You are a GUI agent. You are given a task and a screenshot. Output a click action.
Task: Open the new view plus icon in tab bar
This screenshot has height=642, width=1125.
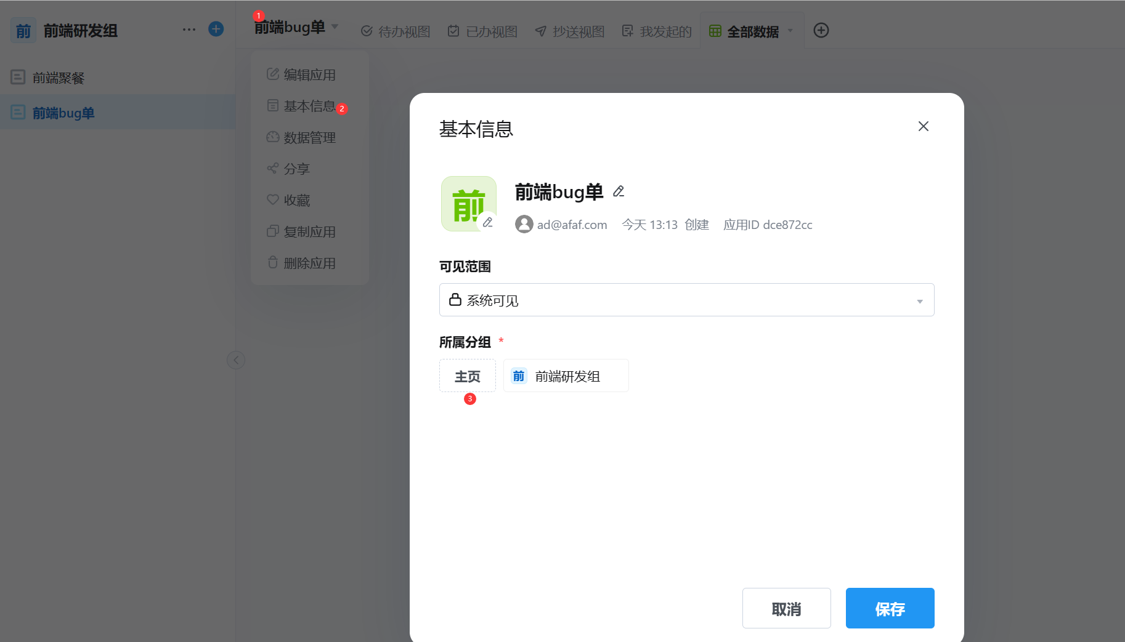point(821,30)
